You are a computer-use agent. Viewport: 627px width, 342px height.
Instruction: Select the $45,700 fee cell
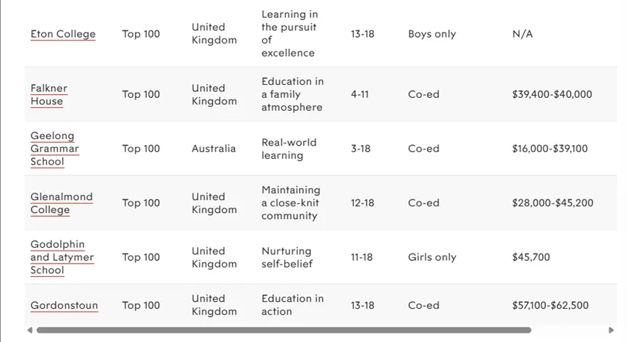531,257
